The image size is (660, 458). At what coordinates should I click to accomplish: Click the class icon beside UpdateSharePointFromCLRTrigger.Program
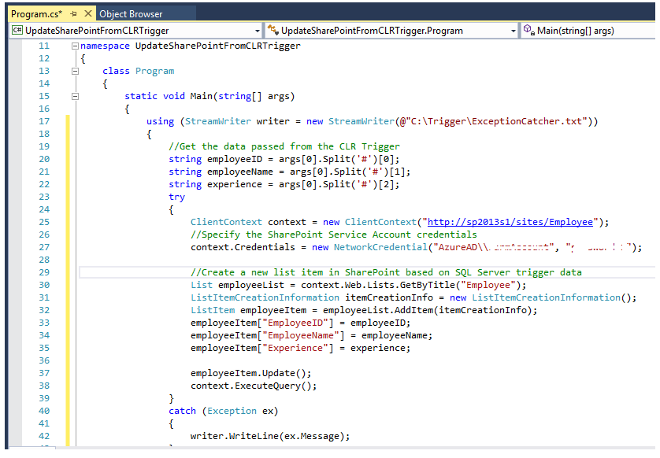pyautogui.click(x=273, y=30)
